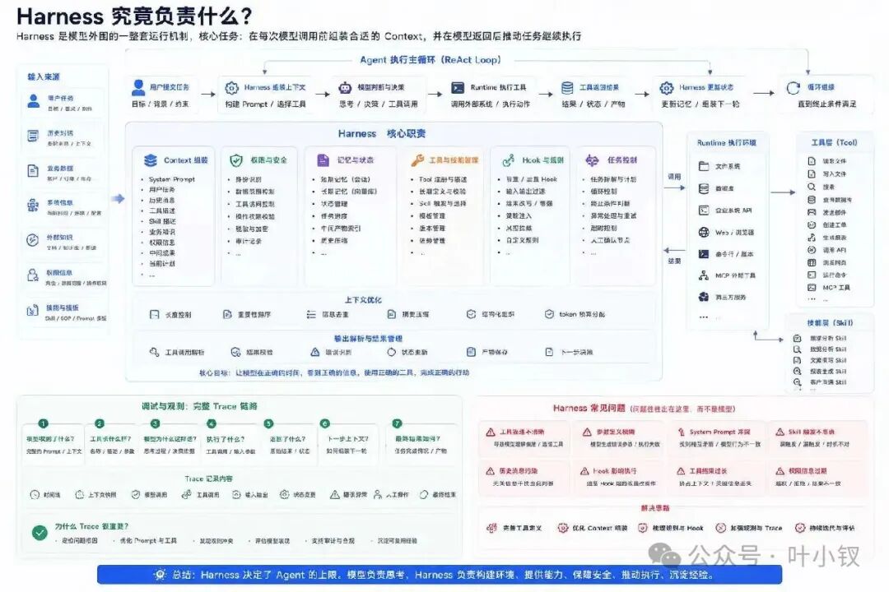Click the green step 1 circle
Screen dimensions: 889x592
[x=43, y=423]
